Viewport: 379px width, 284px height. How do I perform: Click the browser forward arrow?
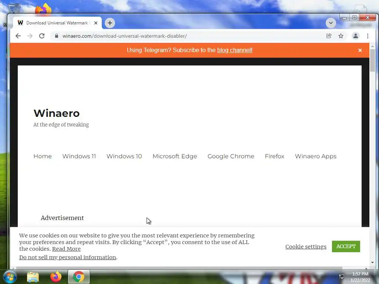click(30, 36)
